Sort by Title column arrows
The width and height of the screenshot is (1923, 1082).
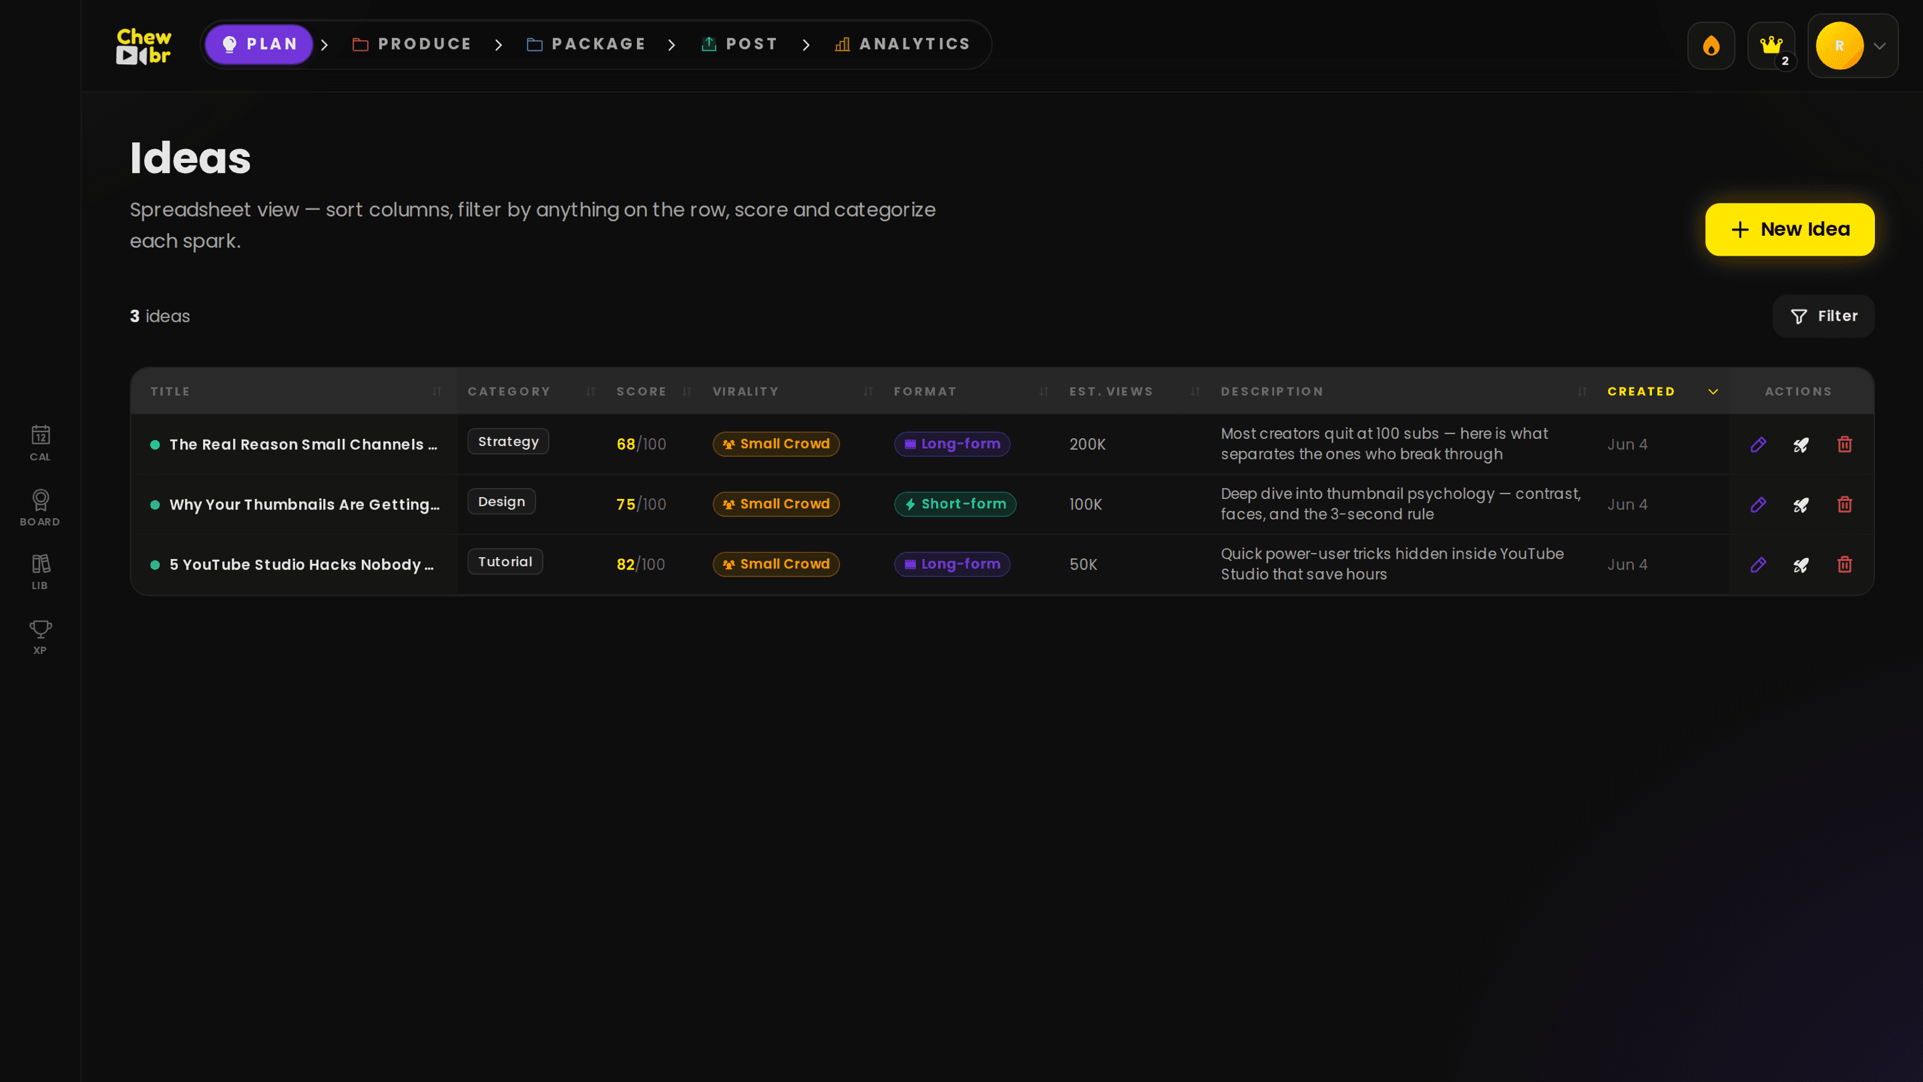click(x=437, y=391)
